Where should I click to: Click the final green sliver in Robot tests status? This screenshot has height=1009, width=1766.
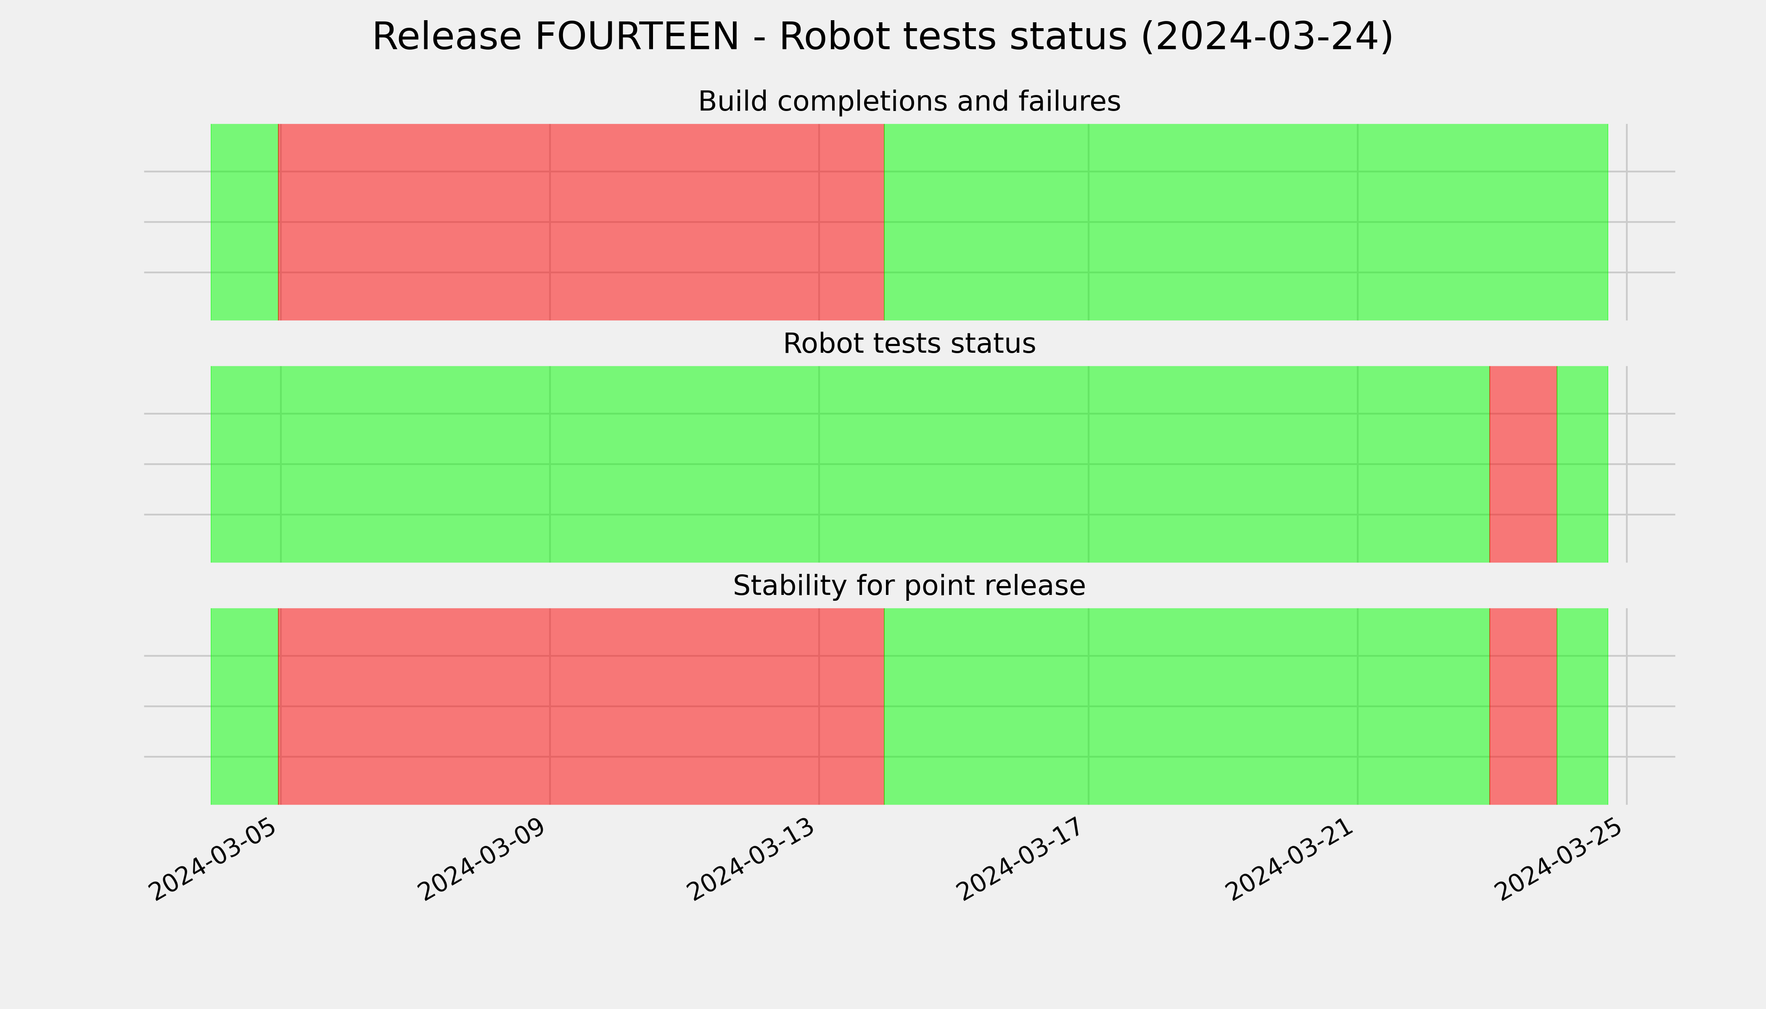(1582, 464)
